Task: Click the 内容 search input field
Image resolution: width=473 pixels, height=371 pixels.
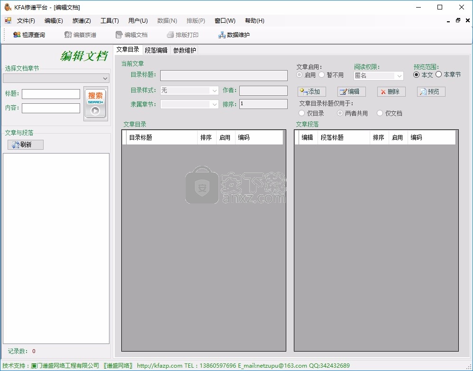Action: [51, 108]
